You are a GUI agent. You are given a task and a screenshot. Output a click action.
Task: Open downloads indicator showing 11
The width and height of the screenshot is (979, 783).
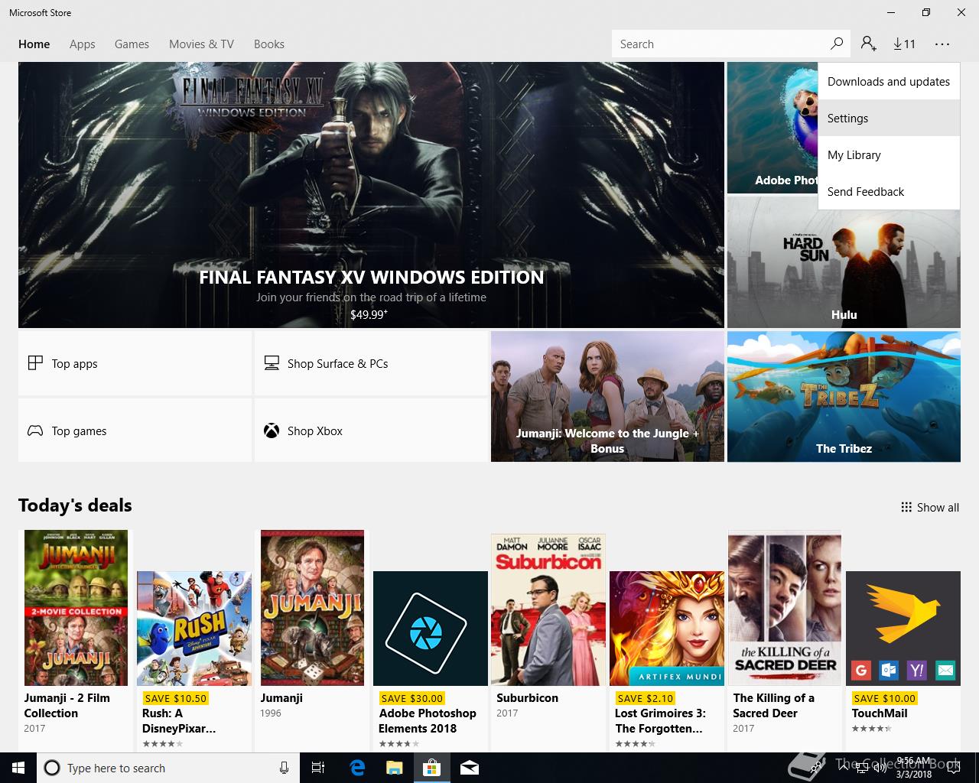point(904,44)
